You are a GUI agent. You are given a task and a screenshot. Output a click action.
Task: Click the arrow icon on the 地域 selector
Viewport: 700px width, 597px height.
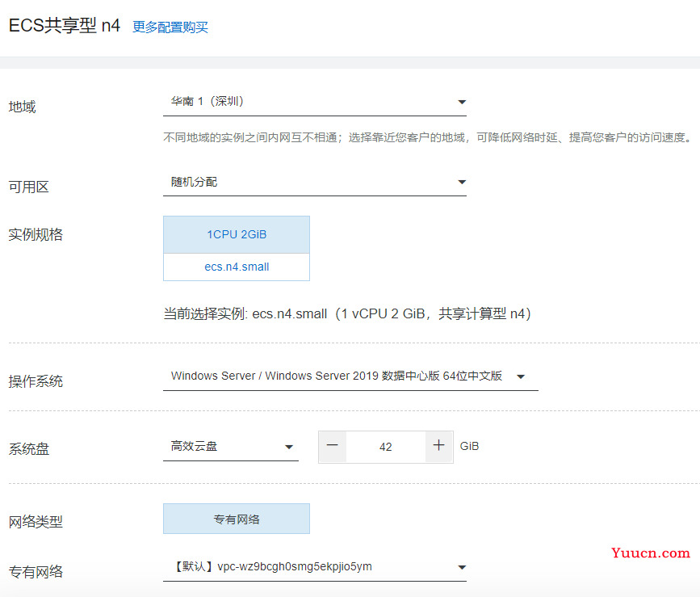click(x=462, y=103)
